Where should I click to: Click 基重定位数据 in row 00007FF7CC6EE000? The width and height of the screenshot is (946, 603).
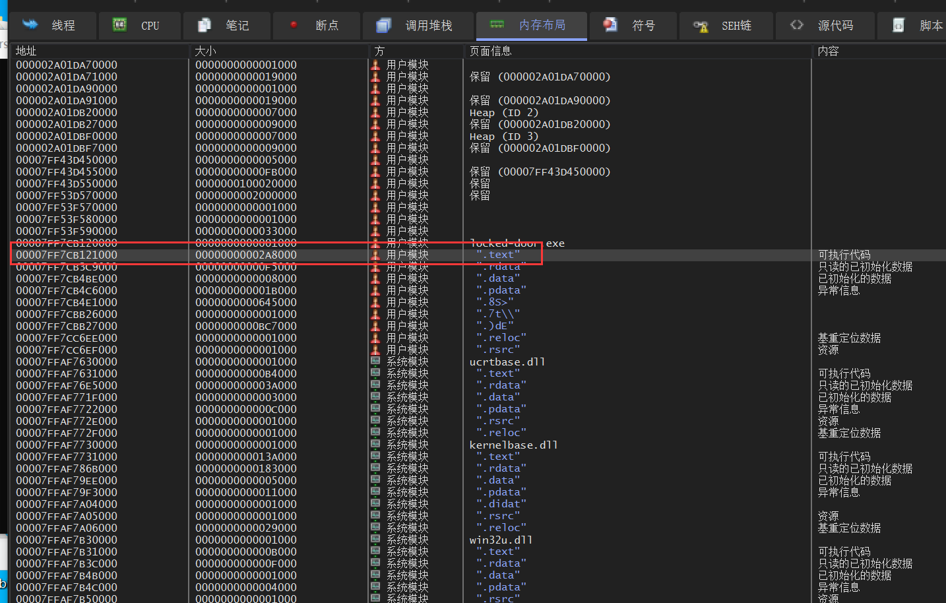[x=850, y=338]
